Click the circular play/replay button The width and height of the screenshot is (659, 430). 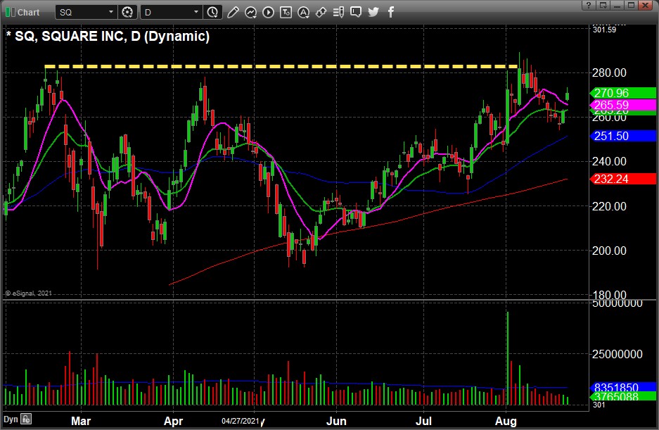pos(268,12)
